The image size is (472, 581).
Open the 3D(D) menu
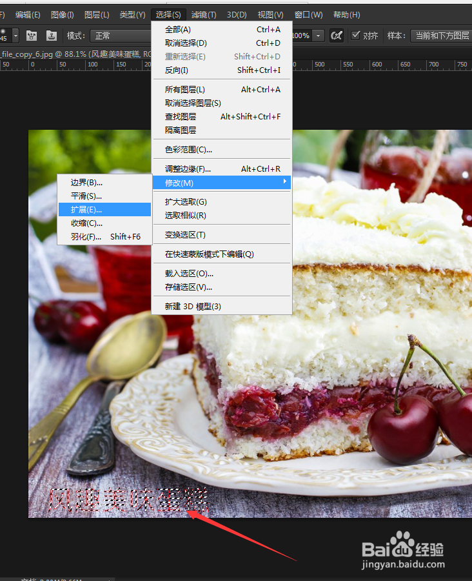pos(237,15)
